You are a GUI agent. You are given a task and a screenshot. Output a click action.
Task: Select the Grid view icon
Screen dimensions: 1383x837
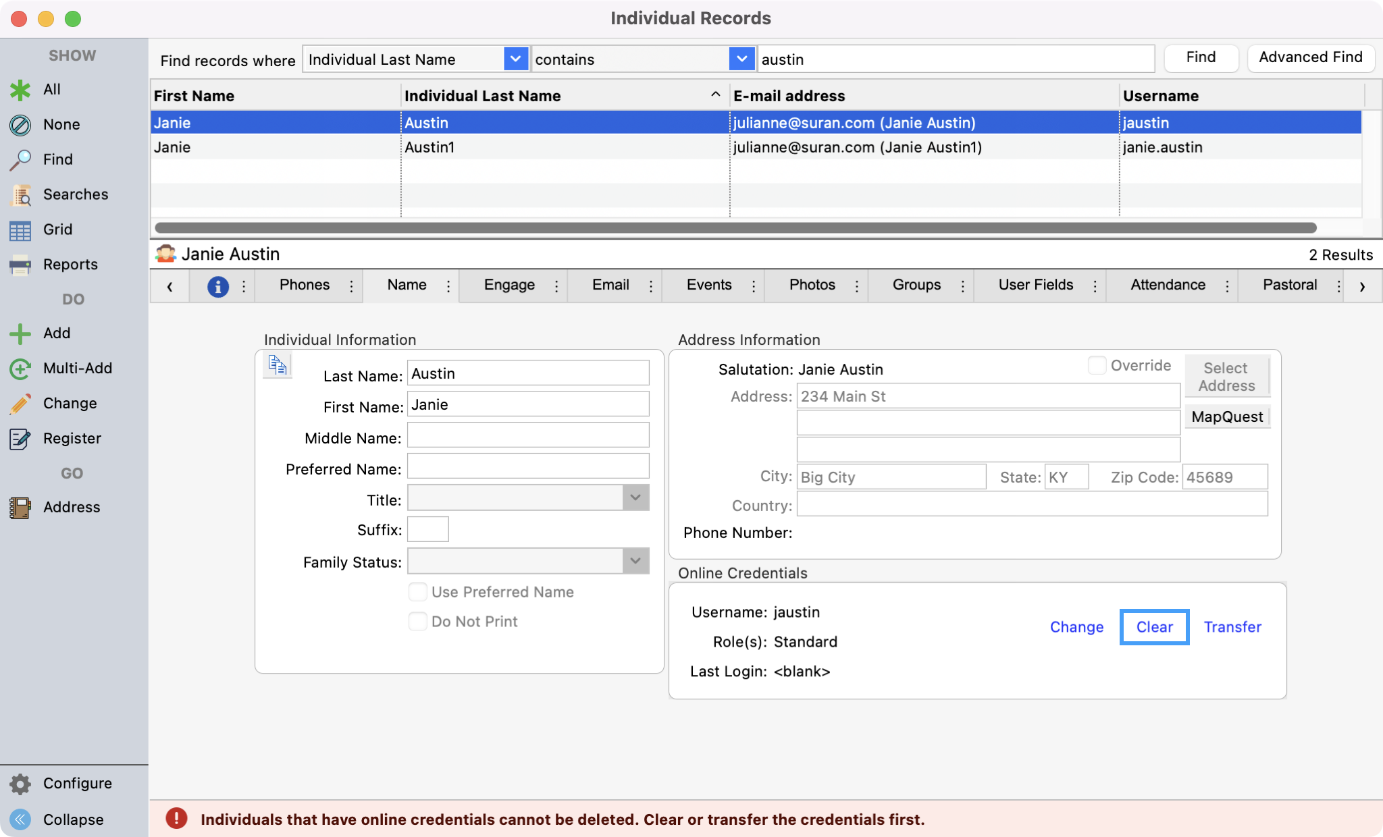click(20, 230)
